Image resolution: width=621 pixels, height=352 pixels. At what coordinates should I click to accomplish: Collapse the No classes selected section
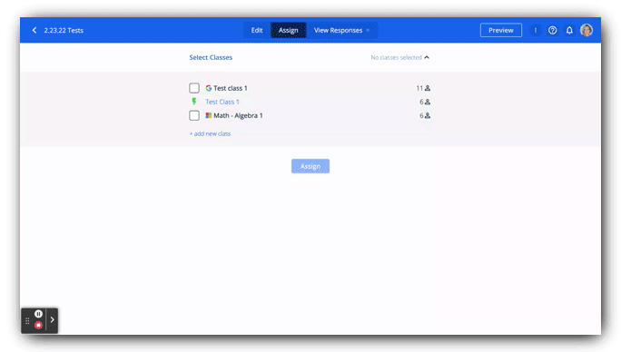click(x=427, y=57)
